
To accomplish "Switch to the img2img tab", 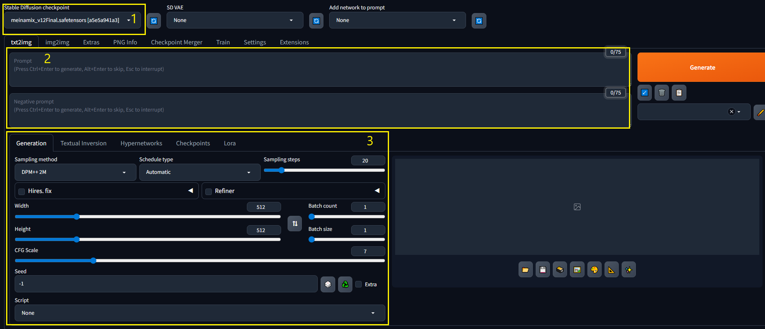I will 57,42.
